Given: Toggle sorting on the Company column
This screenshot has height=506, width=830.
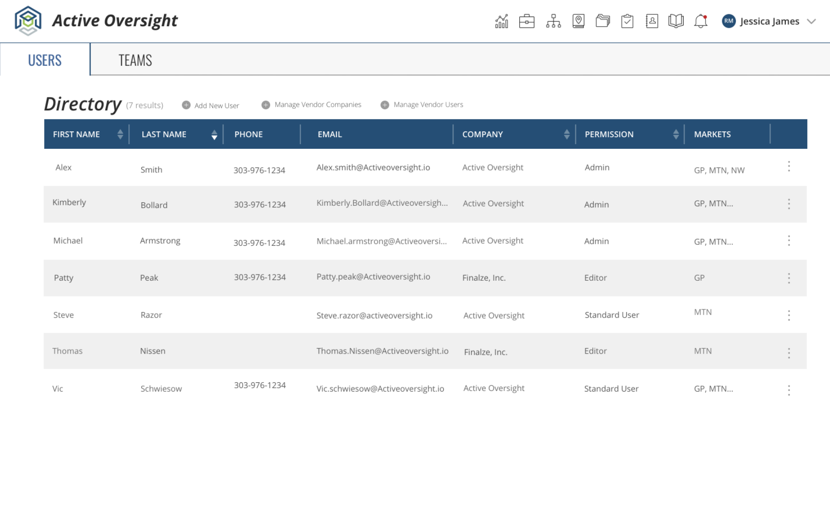Looking at the screenshot, I should [567, 134].
